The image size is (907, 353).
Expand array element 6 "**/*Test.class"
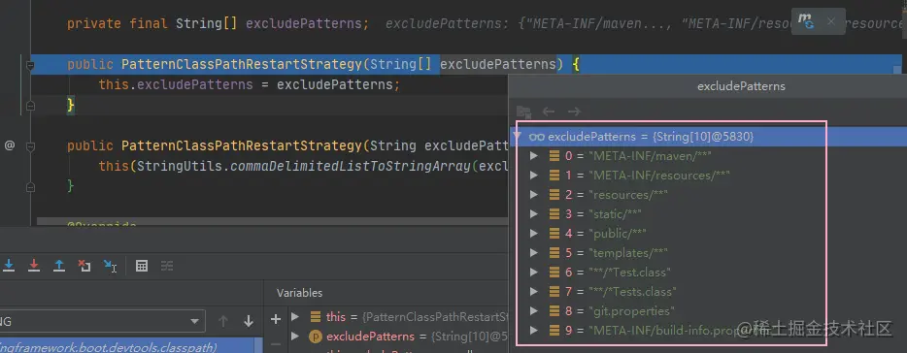coord(534,273)
